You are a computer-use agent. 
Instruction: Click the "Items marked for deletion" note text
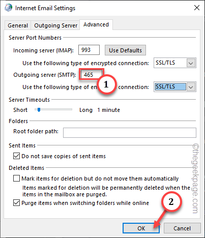coord(106,191)
